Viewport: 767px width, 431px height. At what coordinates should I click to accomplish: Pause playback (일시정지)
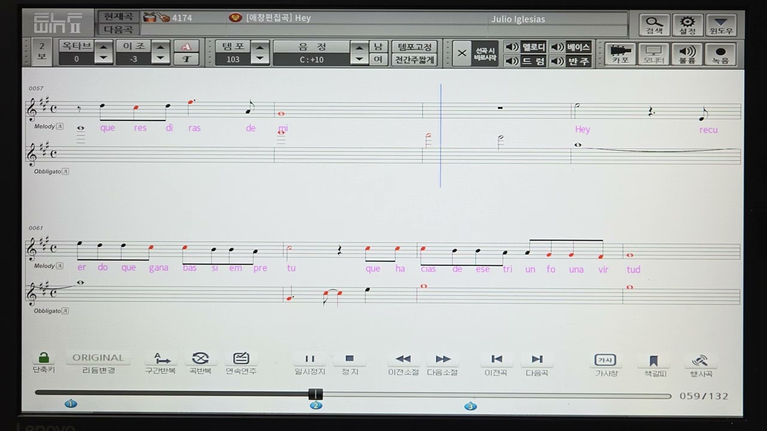(310, 363)
